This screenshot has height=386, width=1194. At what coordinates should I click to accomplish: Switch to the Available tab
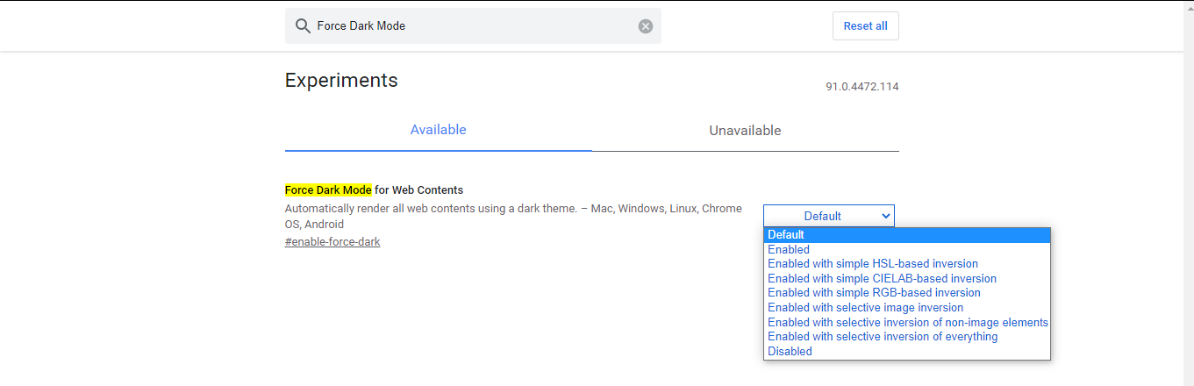(x=439, y=130)
